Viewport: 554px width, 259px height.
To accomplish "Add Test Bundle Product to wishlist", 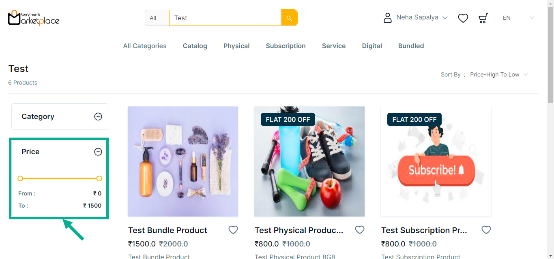I will coord(233,230).
